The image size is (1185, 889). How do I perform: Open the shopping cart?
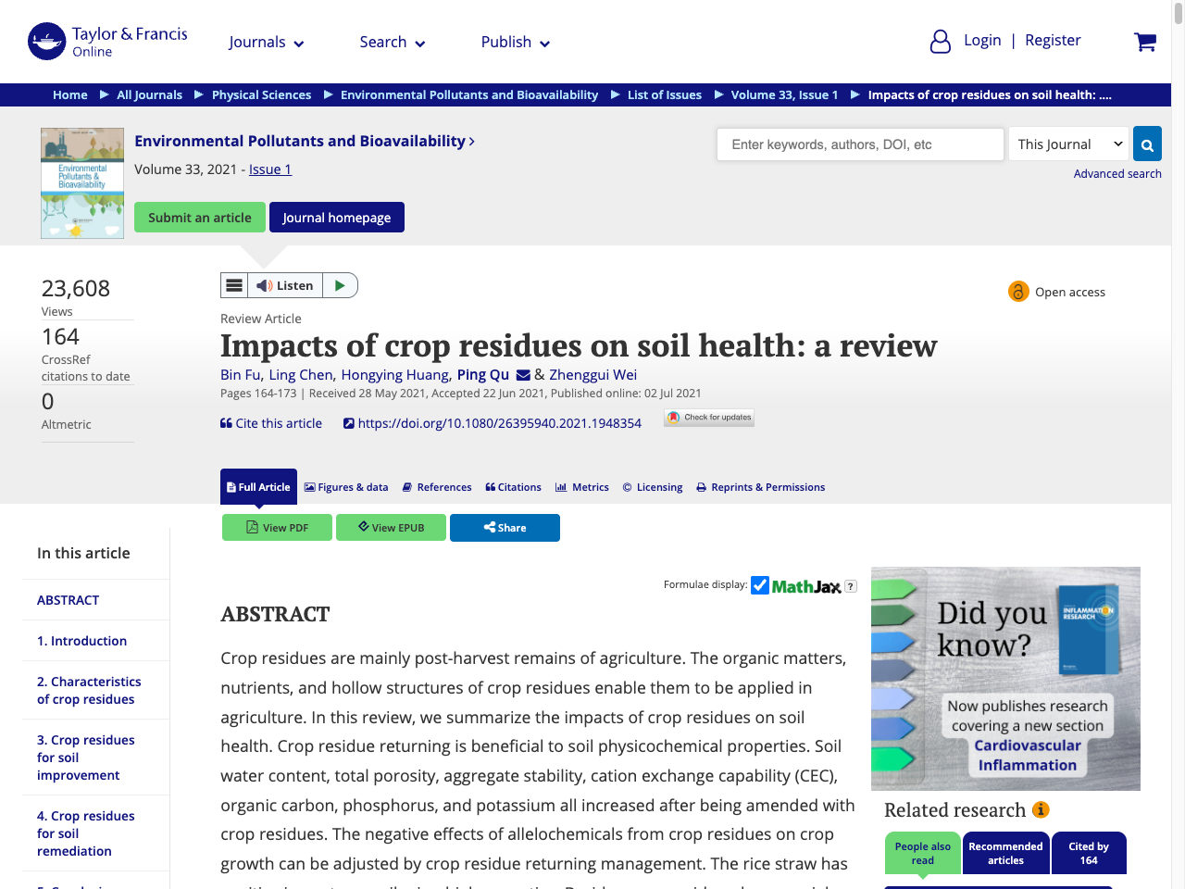point(1145,42)
